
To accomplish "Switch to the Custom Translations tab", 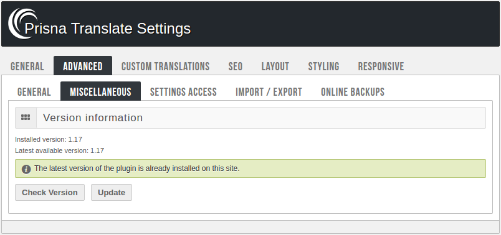I will (x=166, y=67).
